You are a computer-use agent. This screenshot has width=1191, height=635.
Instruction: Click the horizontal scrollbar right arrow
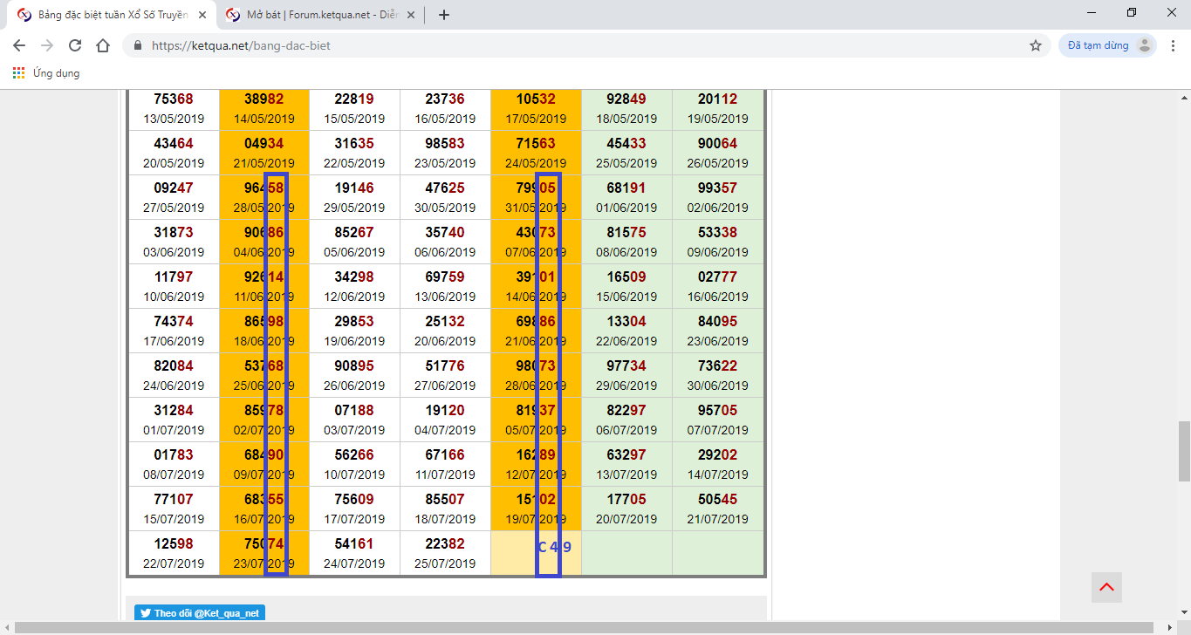1170,628
